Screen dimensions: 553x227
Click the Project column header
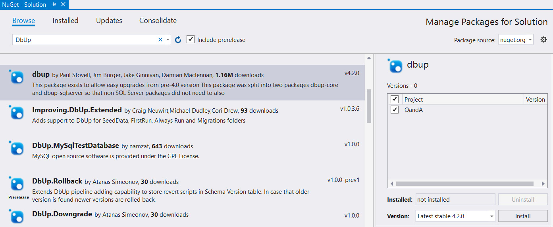462,99
